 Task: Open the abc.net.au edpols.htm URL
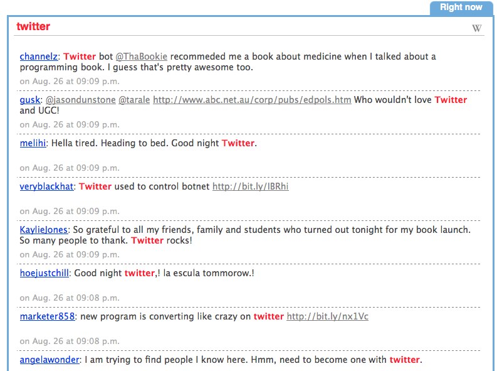click(252, 100)
